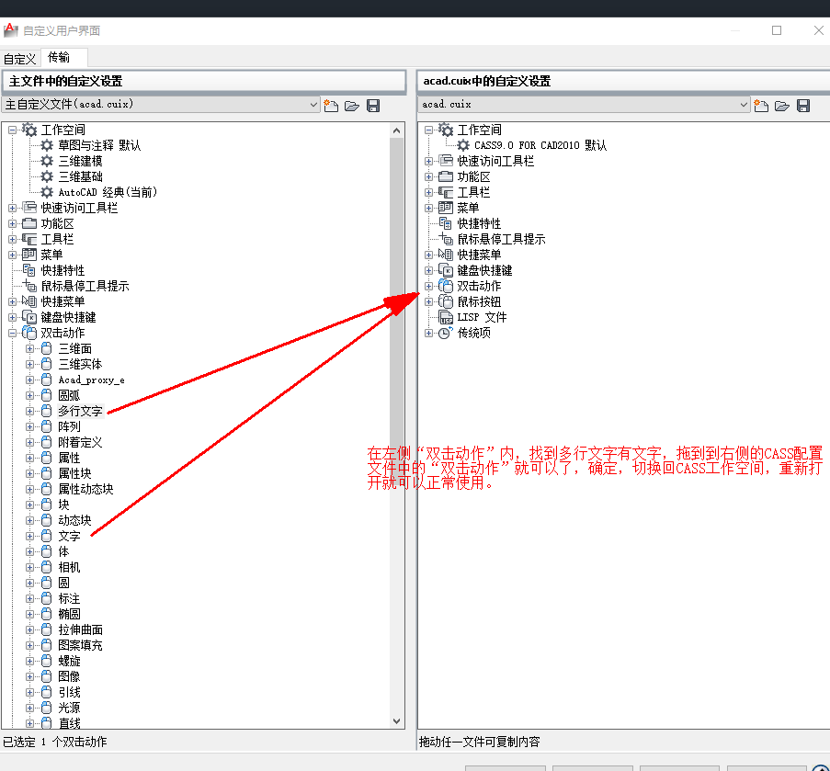The height and width of the screenshot is (771, 830).
Task: Select the 椭圆 double-click action
Action: (x=69, y=614)
